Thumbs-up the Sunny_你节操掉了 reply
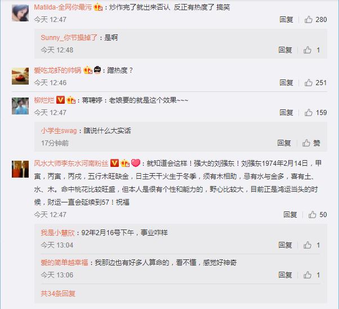339x309 pixels. click(307, 50)
